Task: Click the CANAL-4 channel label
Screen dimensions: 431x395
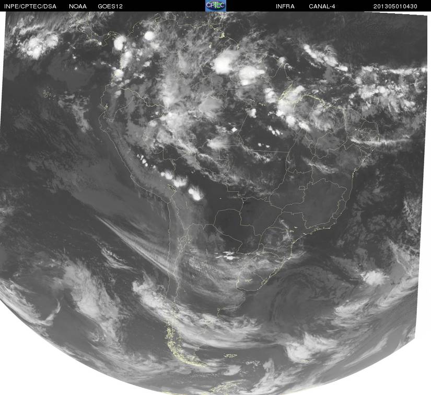Action: [322, 6]
